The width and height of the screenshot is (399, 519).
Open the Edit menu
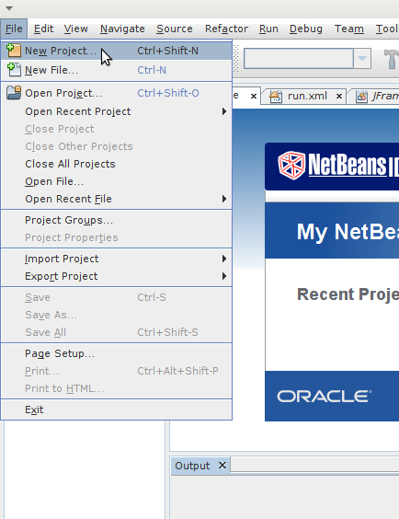[43, 29]
